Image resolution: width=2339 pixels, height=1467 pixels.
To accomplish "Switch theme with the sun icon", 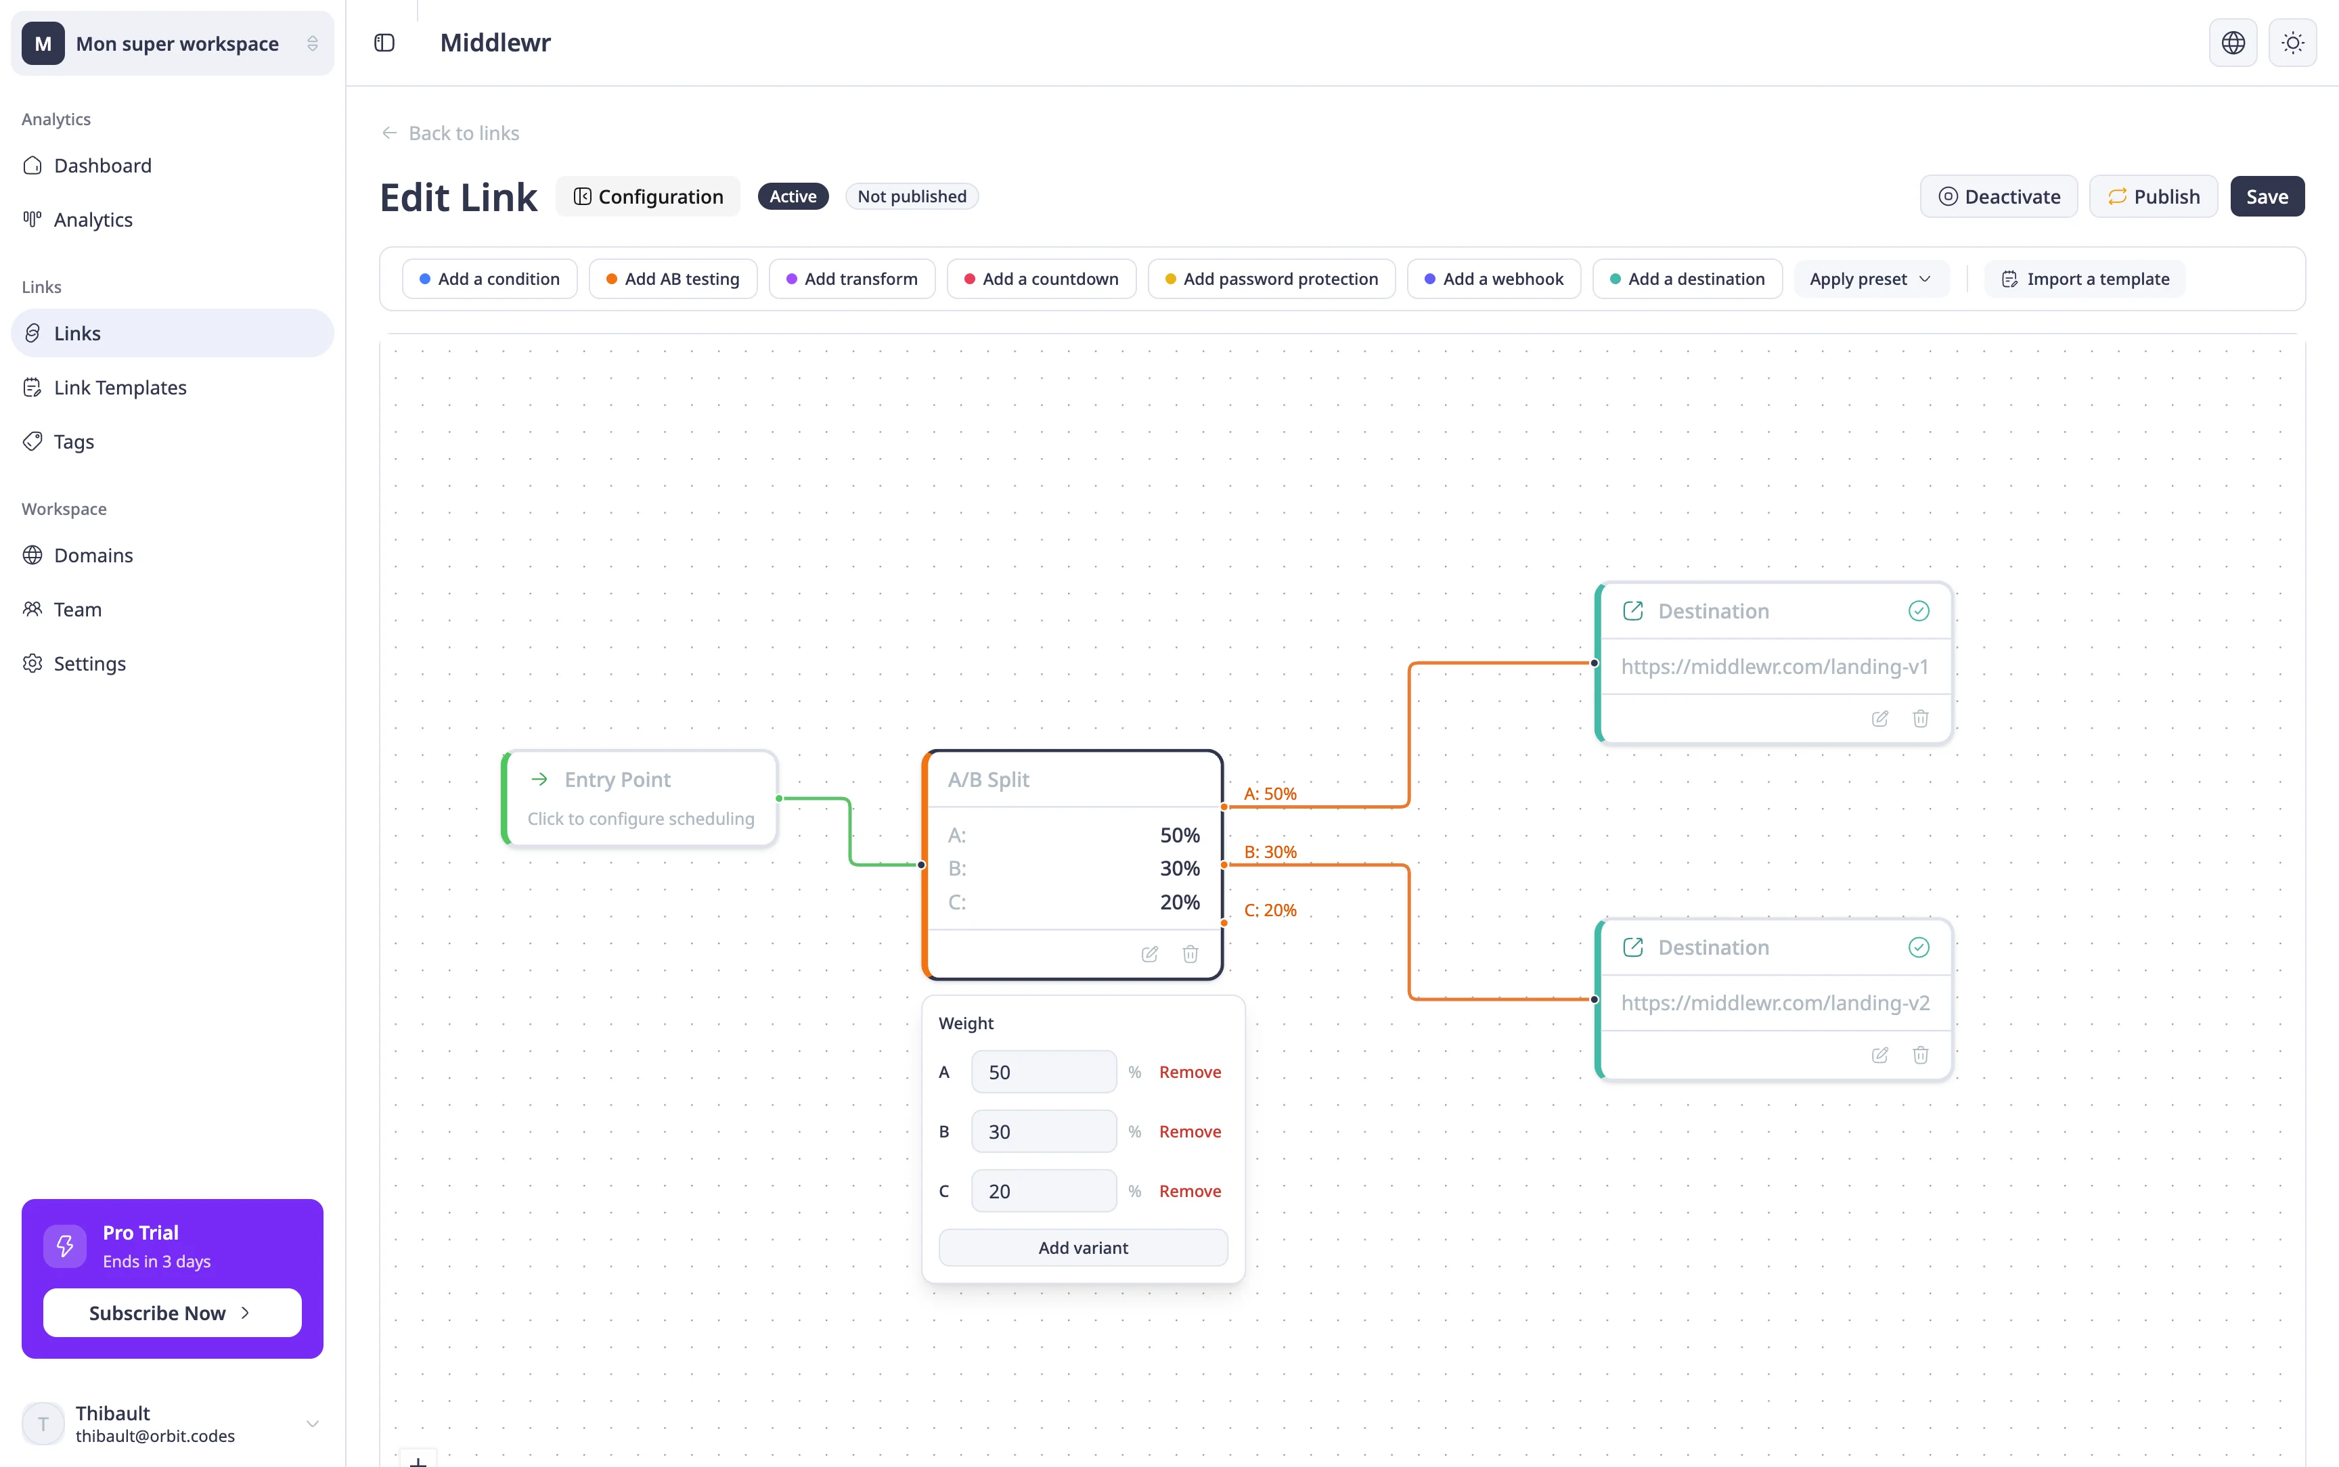I will click(x=2294, y=43).
